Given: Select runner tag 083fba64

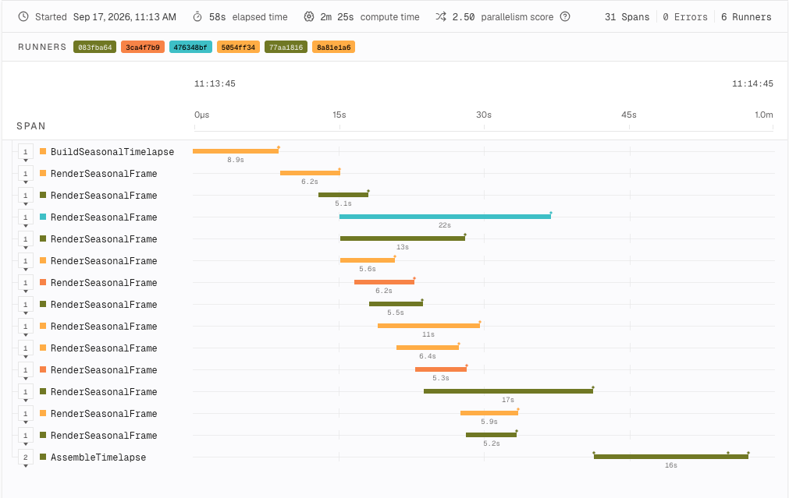Looking at the screenshot, I should pos(94,48).
